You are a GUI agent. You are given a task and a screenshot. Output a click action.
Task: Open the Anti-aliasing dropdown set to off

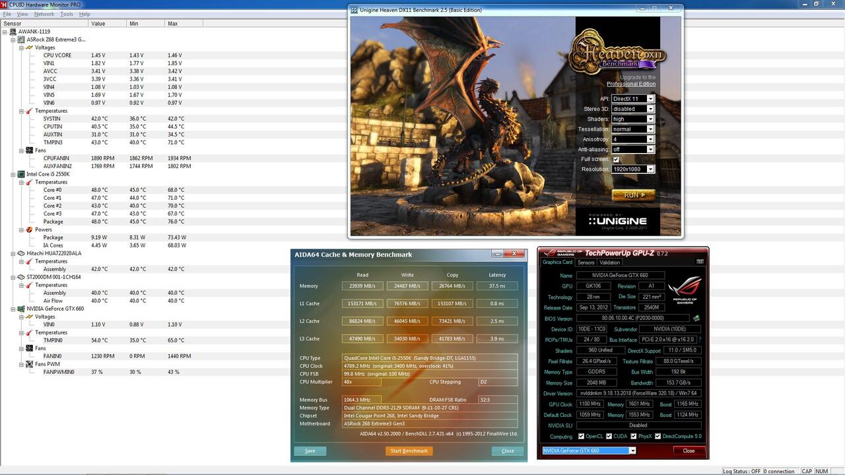633,150
